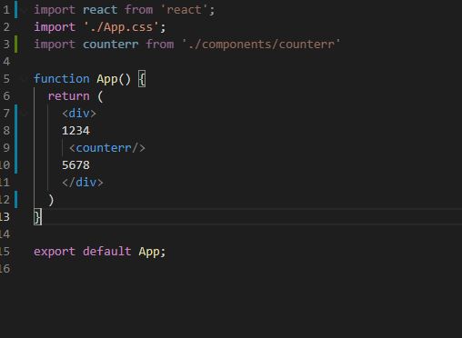This screenshot has height=338, width=462.
Task: Click the opening <div> tag
Action: pyautogui.click(x=79, y=114)
